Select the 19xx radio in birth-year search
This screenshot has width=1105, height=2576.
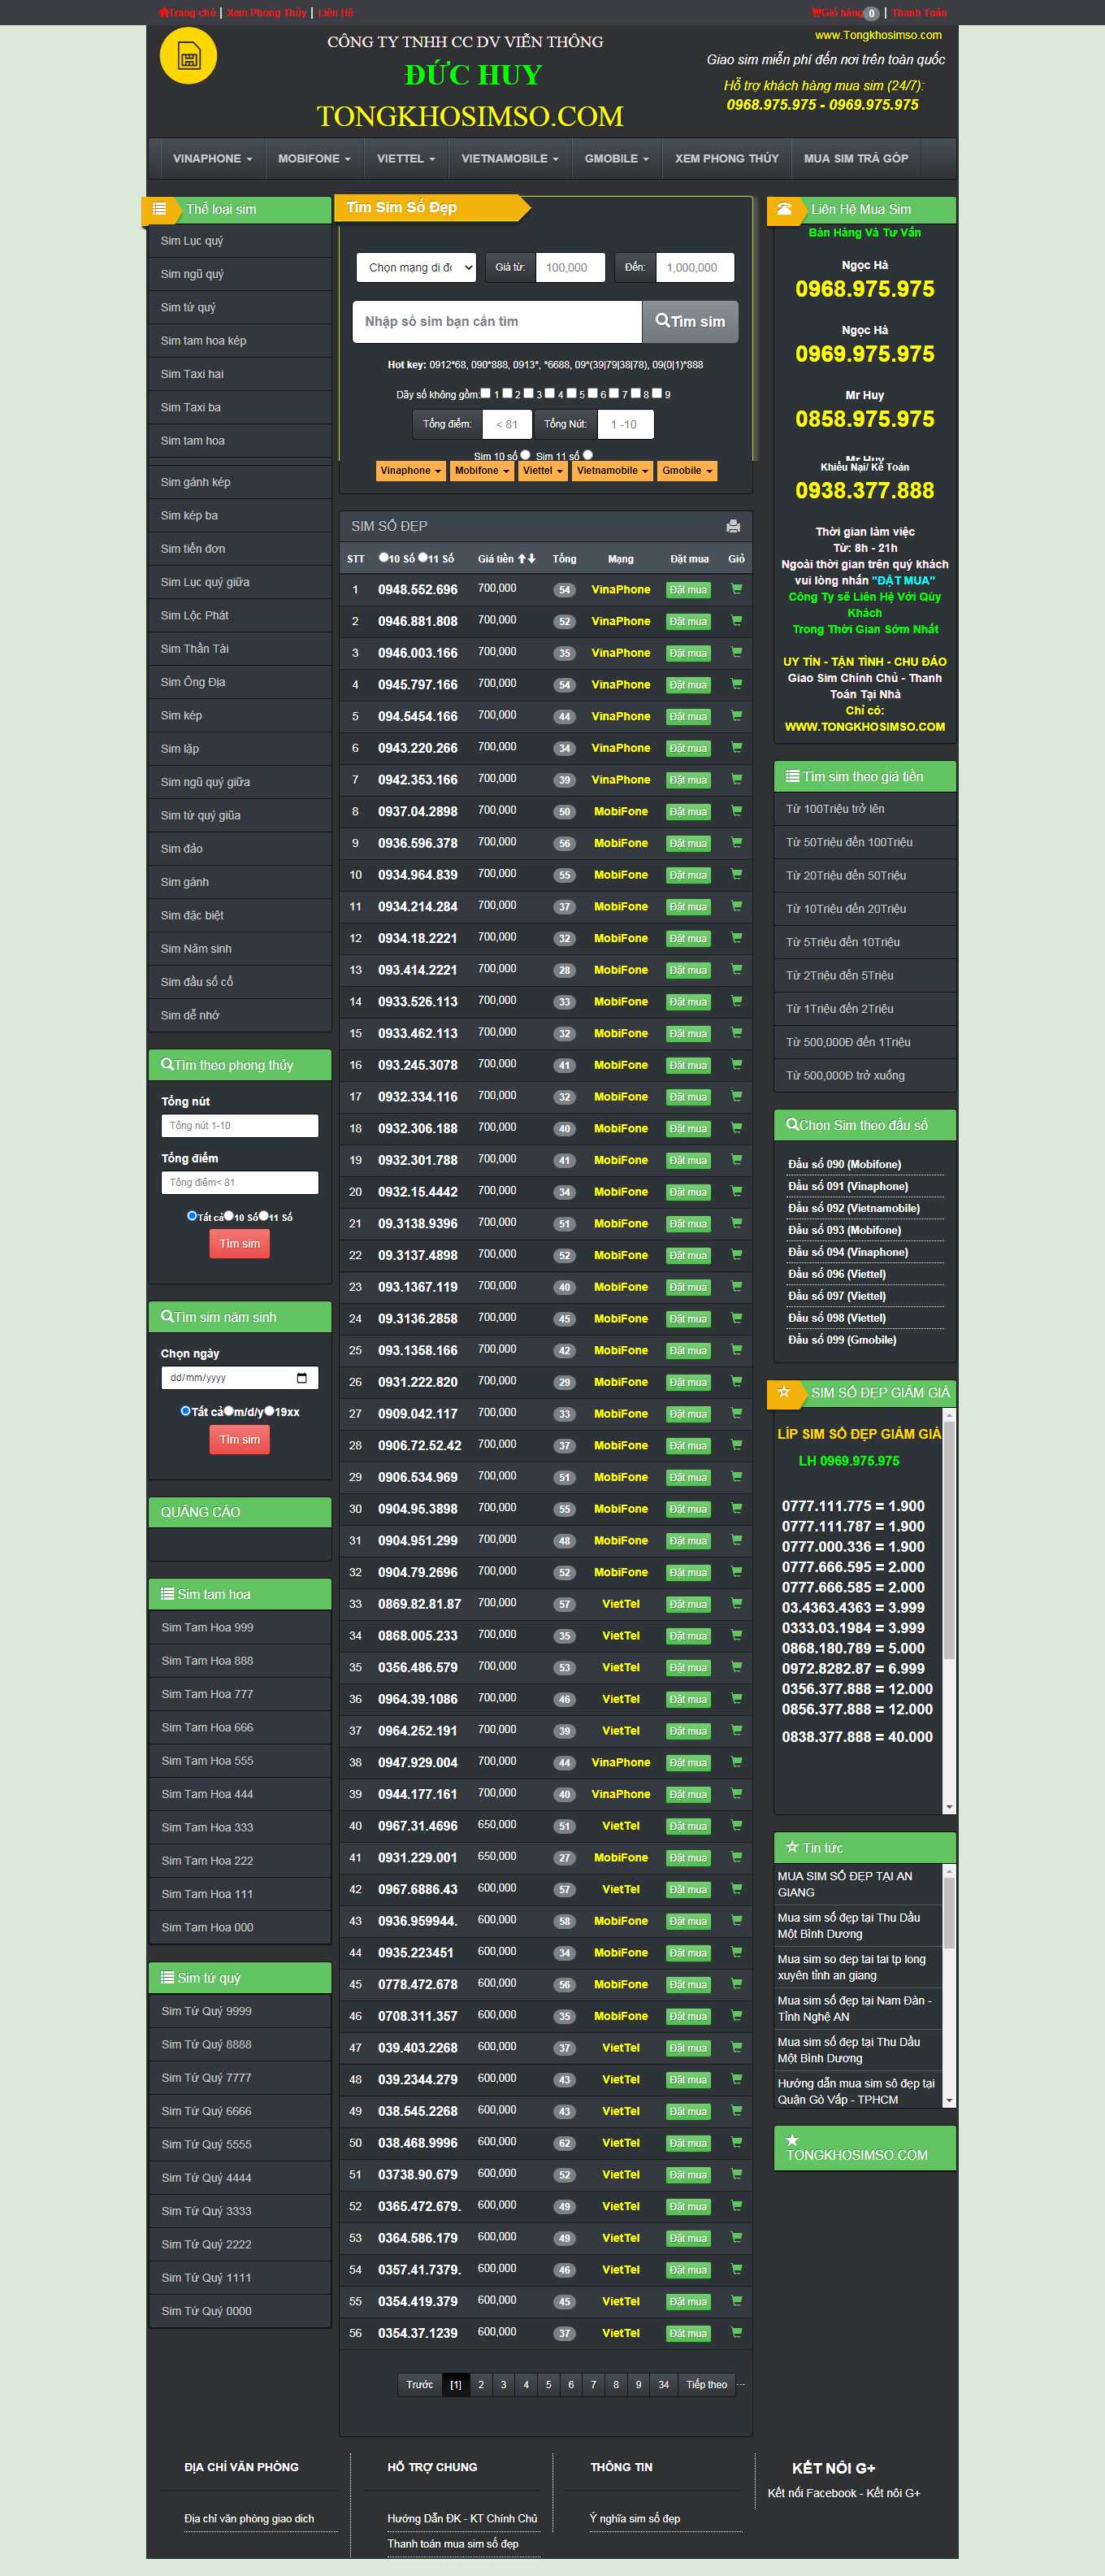[x=269, y=1411]
